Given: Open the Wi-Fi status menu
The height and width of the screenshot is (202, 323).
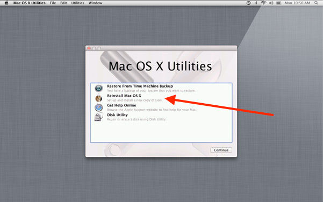Looking at the screenshot, I should [x=263, y=3].
